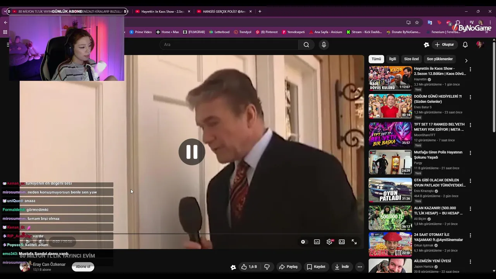
Task: Play the video using the player play button
Action: pos(27,241)
